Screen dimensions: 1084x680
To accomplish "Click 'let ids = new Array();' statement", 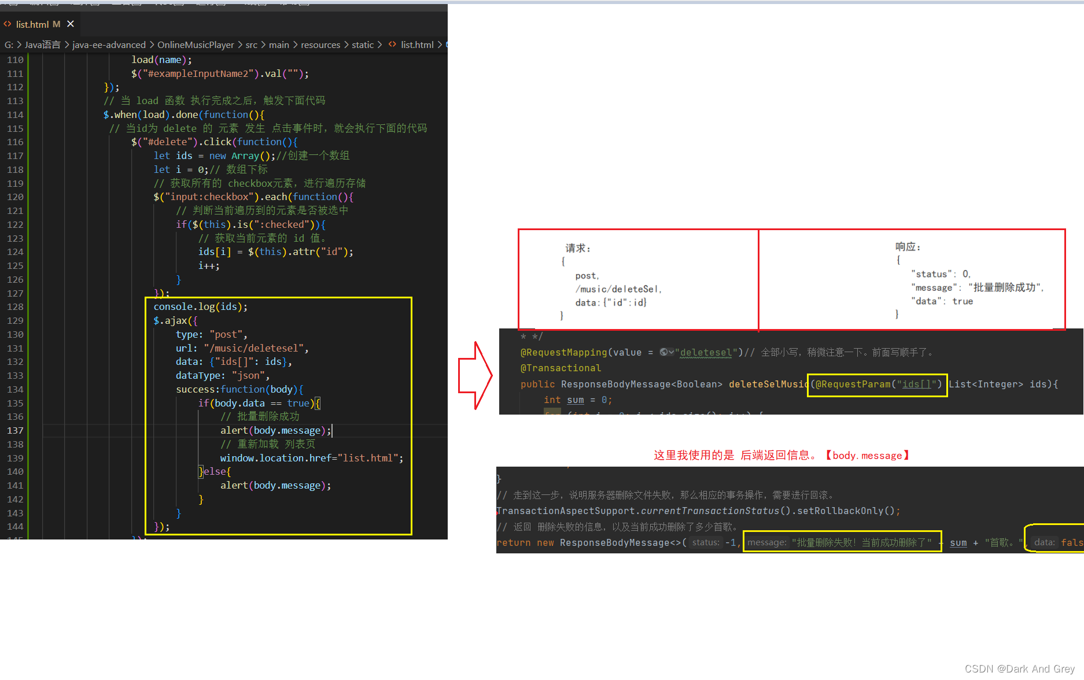I will tap(215, 156).
